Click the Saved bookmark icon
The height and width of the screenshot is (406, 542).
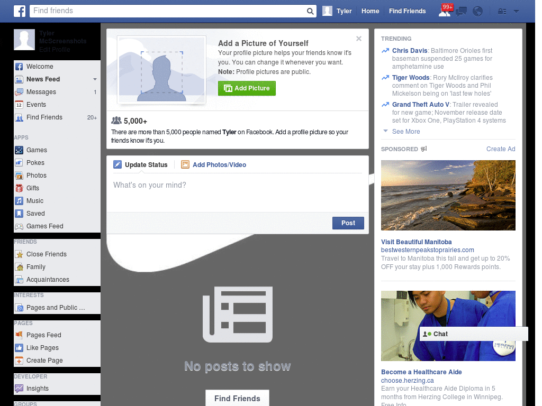19,214
